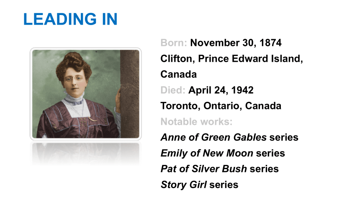
Task: Click the tree trunk in the portrait
Action: (129, 94)
